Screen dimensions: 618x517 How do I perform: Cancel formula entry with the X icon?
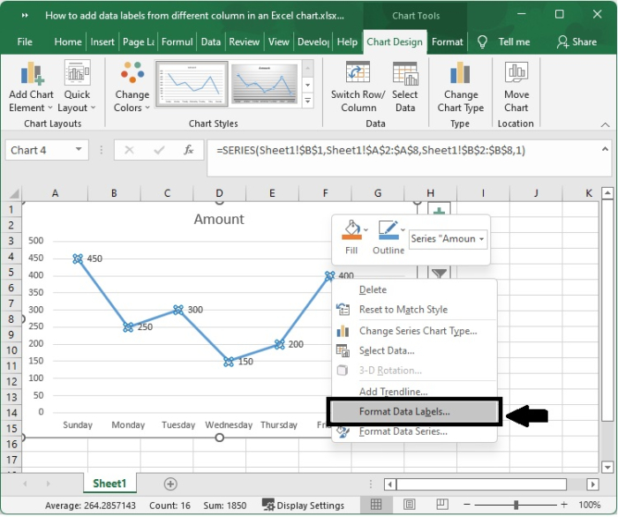pyautogui.click(x=129, y=150)
